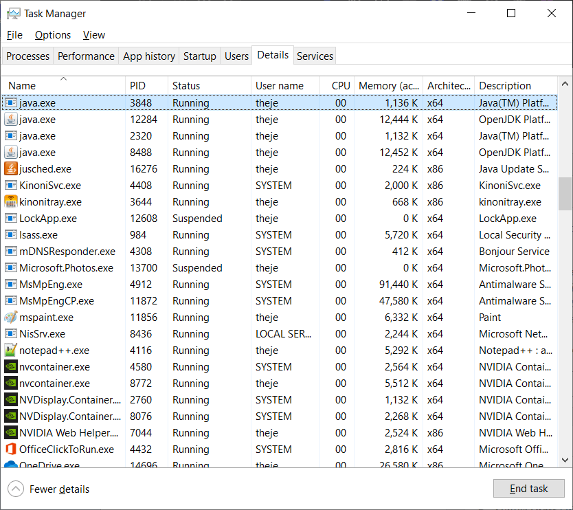The height and width of the screenshot is (510, 573).
Task: Click the 47,580 K memory value
Action: [x=398, y=301]
